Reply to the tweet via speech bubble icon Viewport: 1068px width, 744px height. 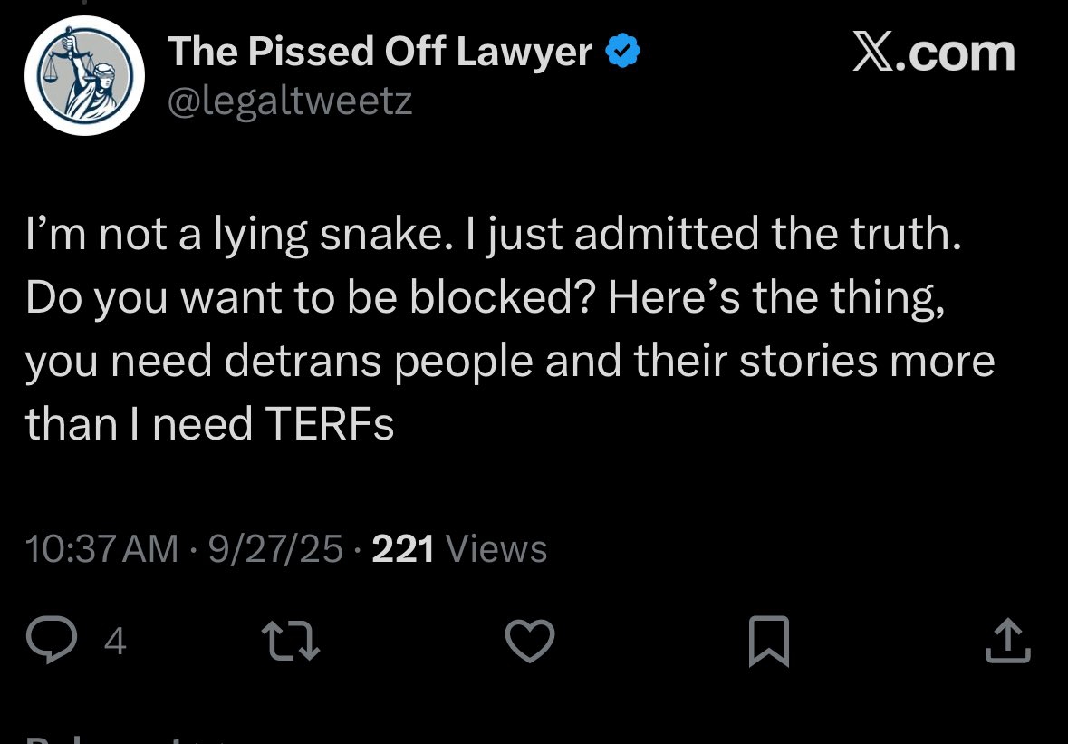point(53,642)
